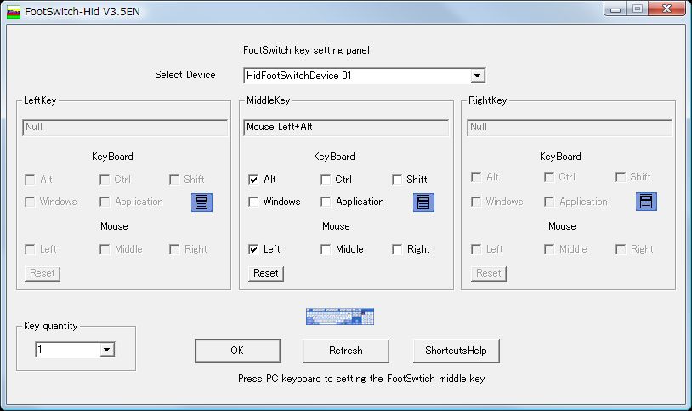Close the FootSwitch-Hid window
Viewport: 692px width, 411px height.
coord(666,9)
